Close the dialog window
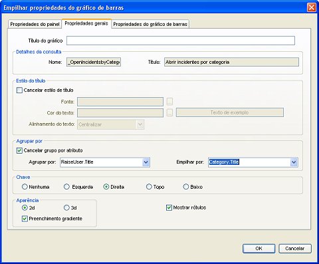 point(312,7)
